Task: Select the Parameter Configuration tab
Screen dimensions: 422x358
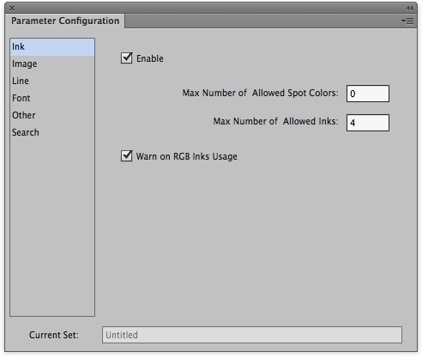Action: (65, 21)
